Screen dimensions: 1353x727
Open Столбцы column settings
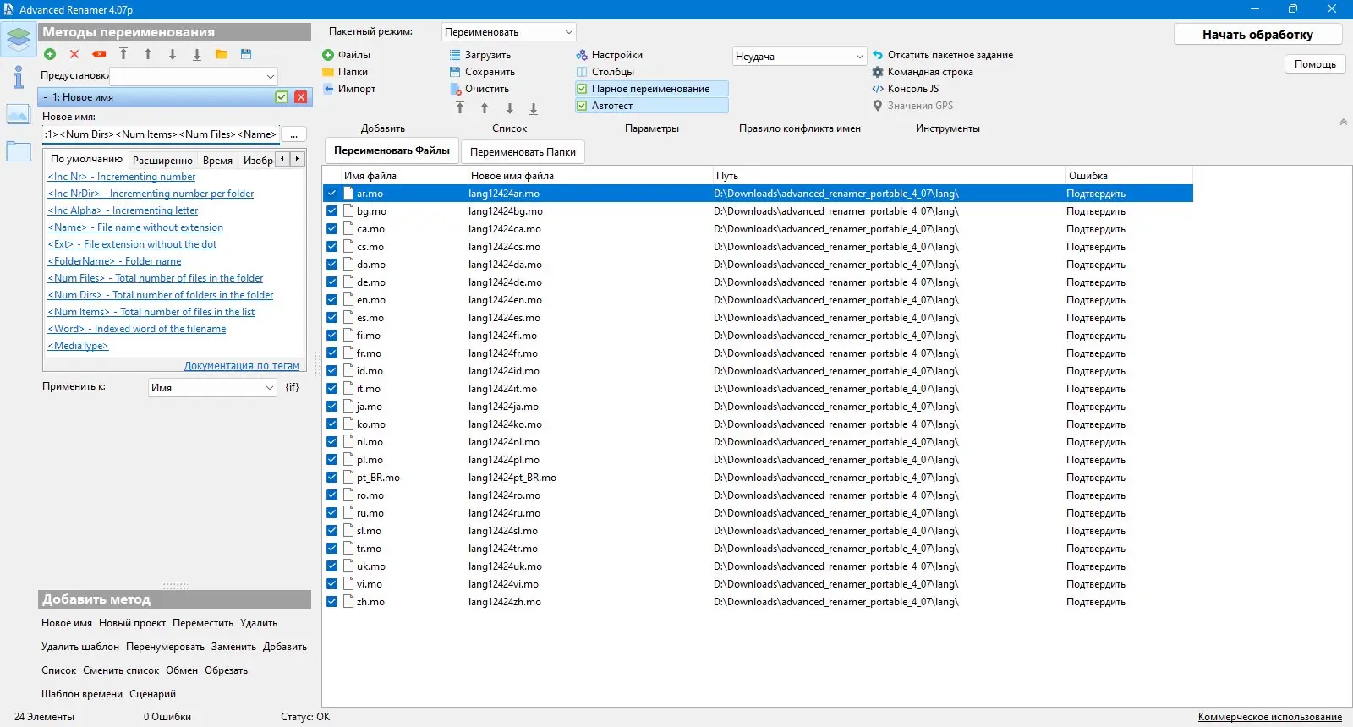605,72
